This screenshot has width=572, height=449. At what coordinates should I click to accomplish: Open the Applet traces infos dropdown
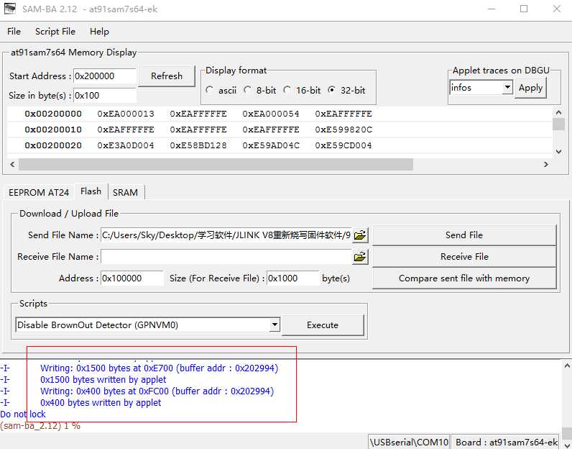(x=507, y=88)
